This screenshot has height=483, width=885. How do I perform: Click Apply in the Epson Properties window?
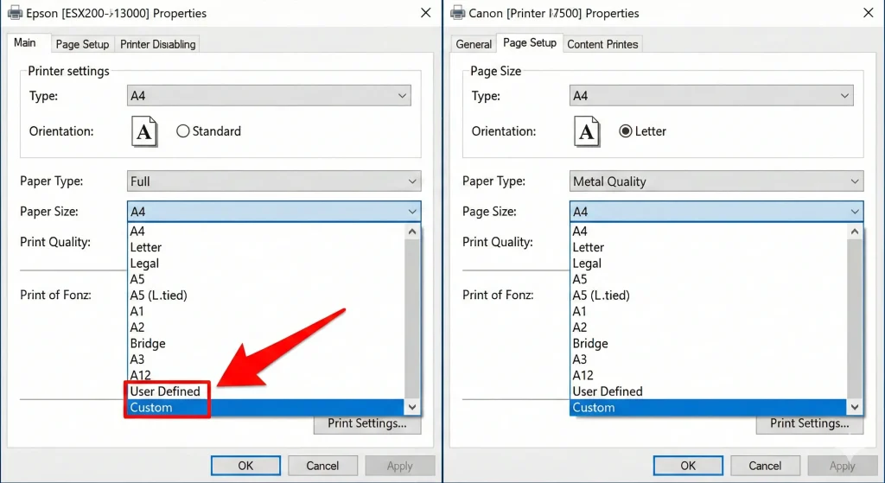coord(399,466)
